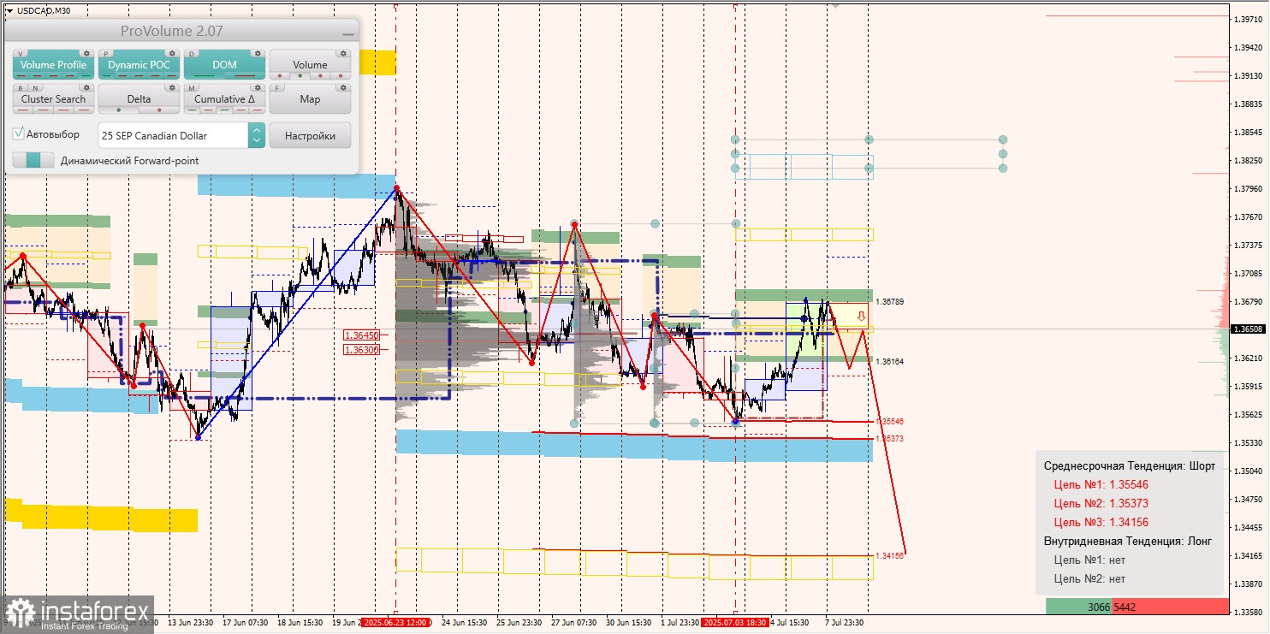Open Cumulative Δ gear settings

point(258,87)
